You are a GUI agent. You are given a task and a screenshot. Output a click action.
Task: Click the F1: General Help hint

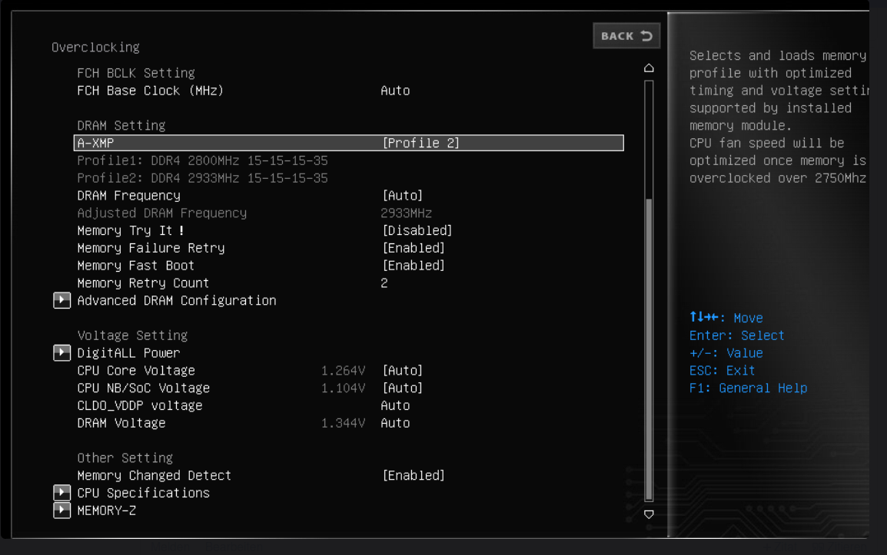748,388
